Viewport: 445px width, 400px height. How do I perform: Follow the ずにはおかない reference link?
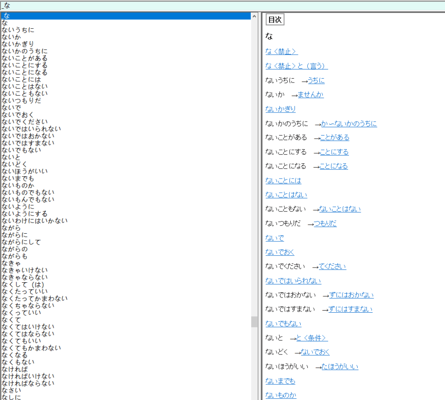click(352, 294)
